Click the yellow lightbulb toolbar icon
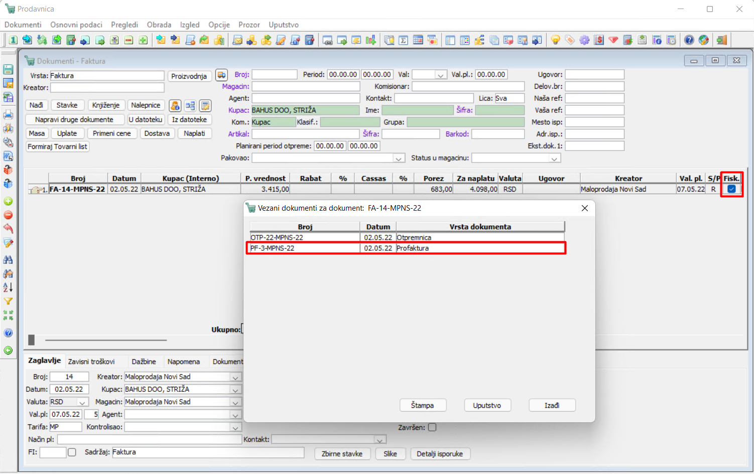Image resolution: width=754 pixels, height=474 pixels. tap(555, 40)
